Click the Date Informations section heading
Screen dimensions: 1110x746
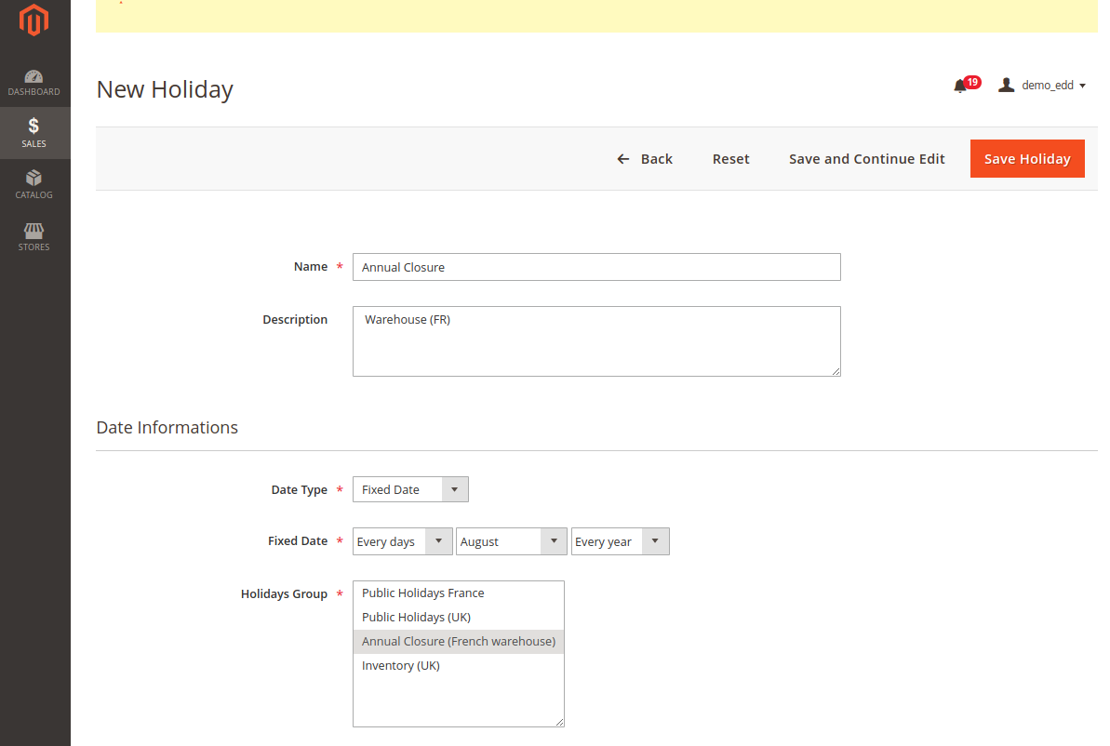click(167, 428)
